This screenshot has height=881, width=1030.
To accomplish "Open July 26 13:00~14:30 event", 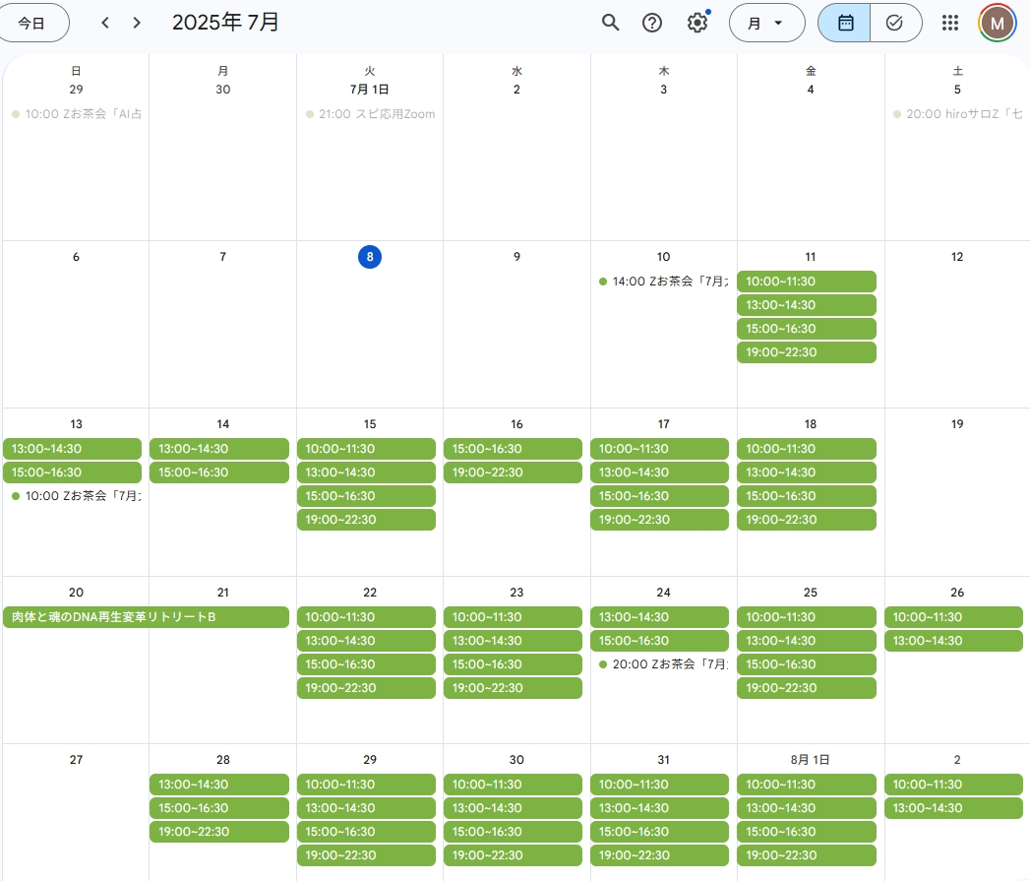I will coord(952,641).
